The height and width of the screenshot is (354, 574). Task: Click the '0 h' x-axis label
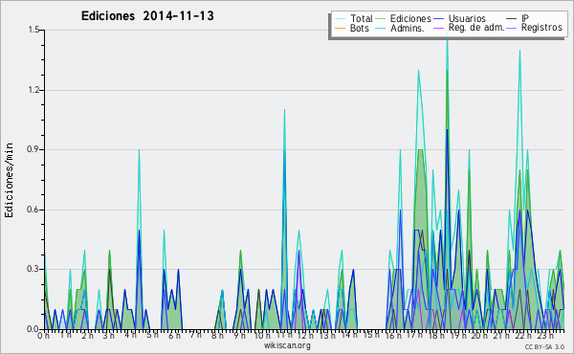pyautogui.click(x=43, y=336)
